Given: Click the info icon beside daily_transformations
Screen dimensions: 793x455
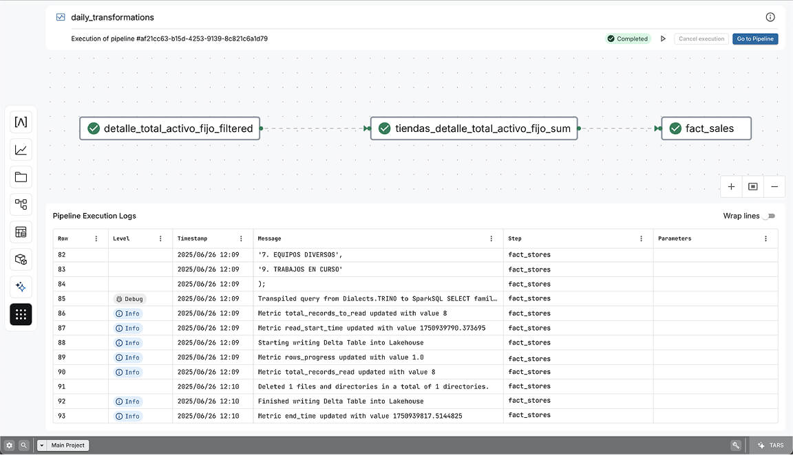Looking at the screenshot, I should coord(770,17).
